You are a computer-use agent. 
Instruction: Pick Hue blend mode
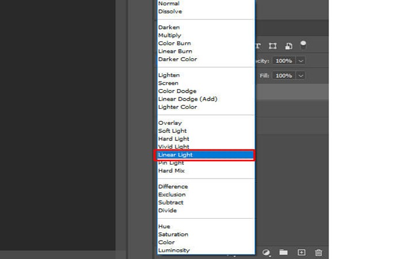pos(206,226)
